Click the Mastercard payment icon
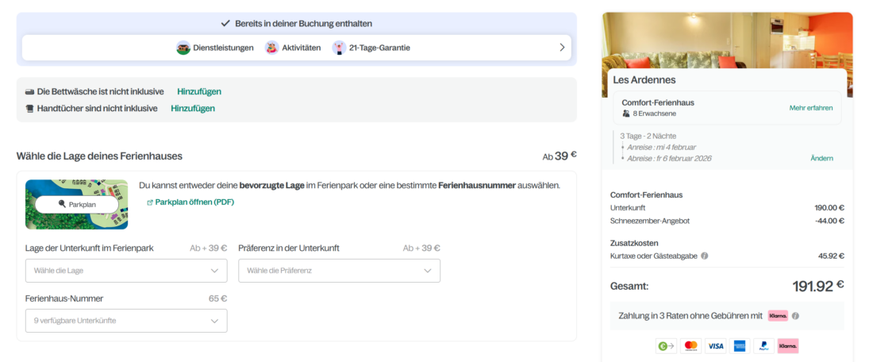 [x=691, y=346]
